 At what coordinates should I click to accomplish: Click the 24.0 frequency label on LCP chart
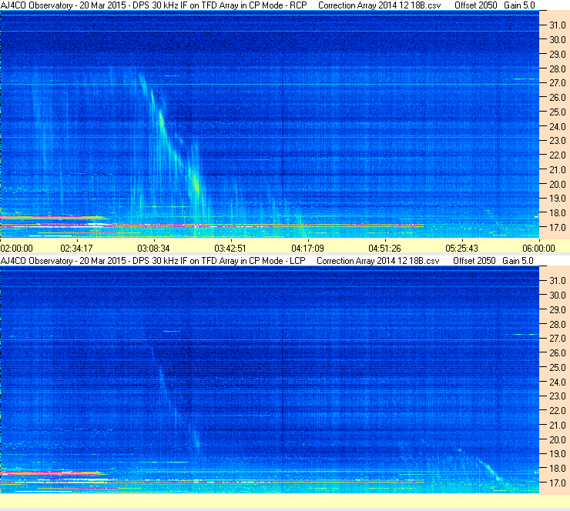pos(558,382)
